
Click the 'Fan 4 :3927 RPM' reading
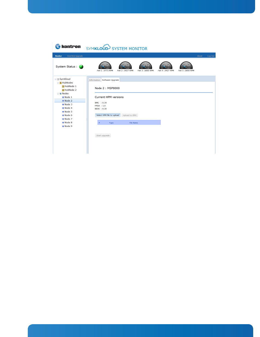(x=166, y=71)
